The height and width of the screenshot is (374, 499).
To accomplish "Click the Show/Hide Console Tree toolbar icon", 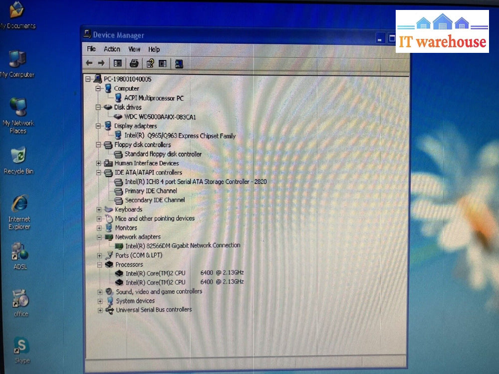I will point(118,63).
